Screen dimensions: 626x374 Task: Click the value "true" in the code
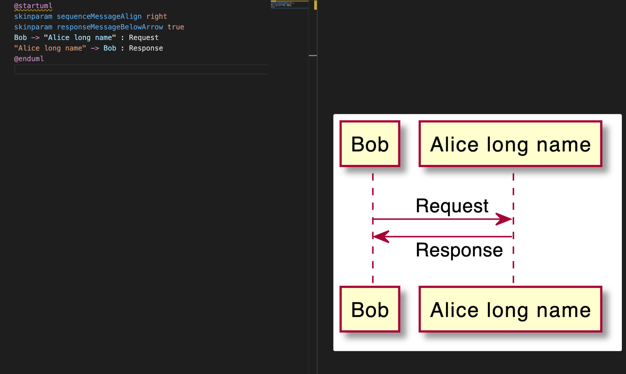[176, 27]
